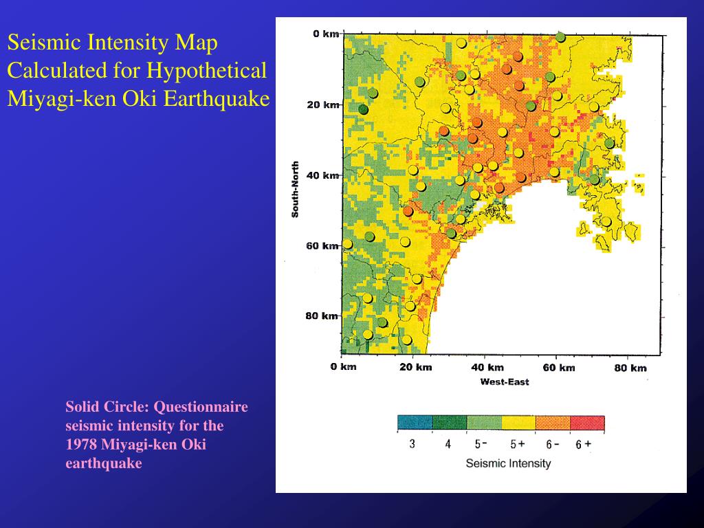Pick the orange 6- legend swatch
Viewport: 704px width, 528px height.
click(553, 423)
